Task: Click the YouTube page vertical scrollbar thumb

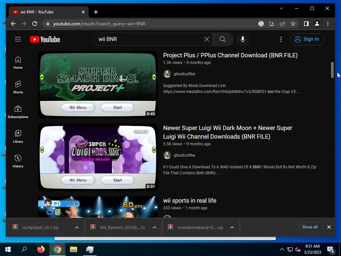Action: pos(332,70)
